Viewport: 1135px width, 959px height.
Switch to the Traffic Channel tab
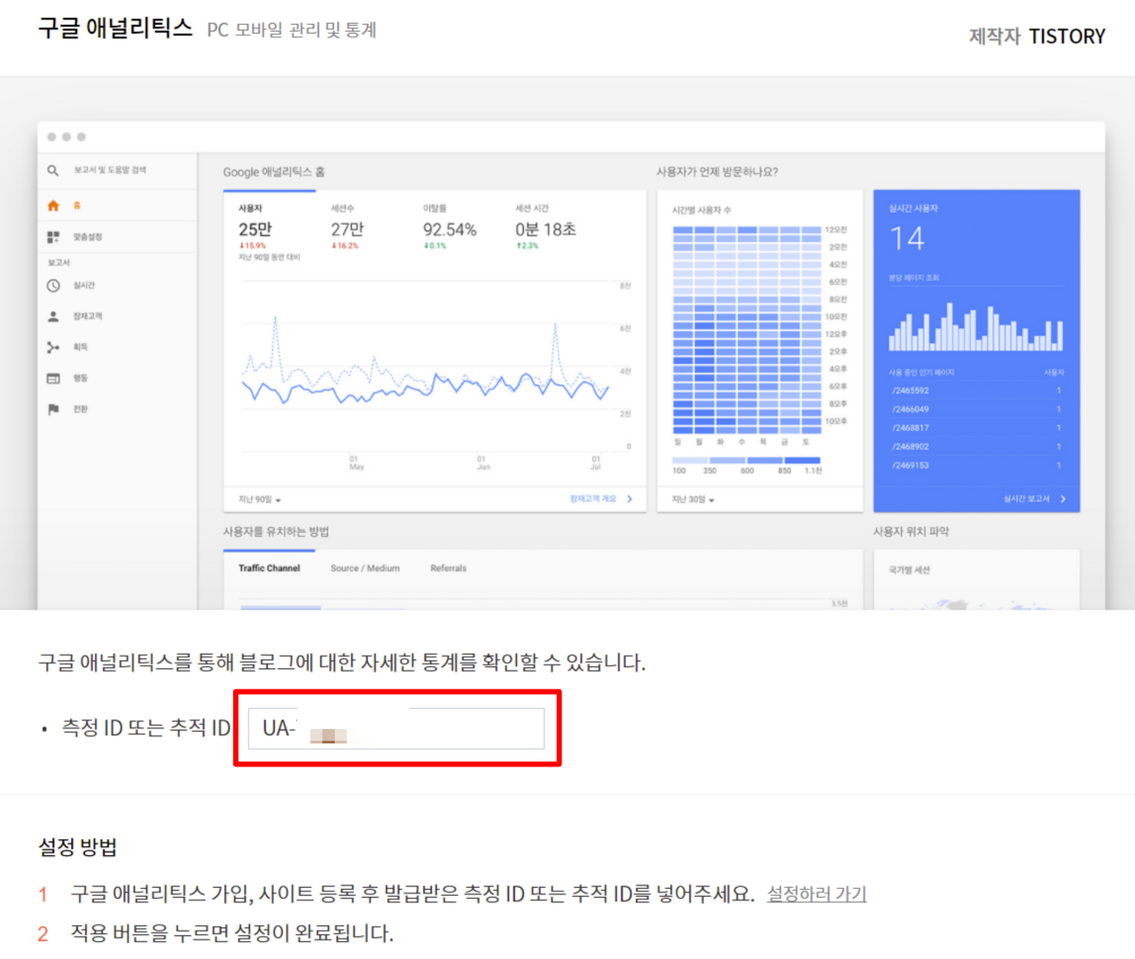[270, 569]
